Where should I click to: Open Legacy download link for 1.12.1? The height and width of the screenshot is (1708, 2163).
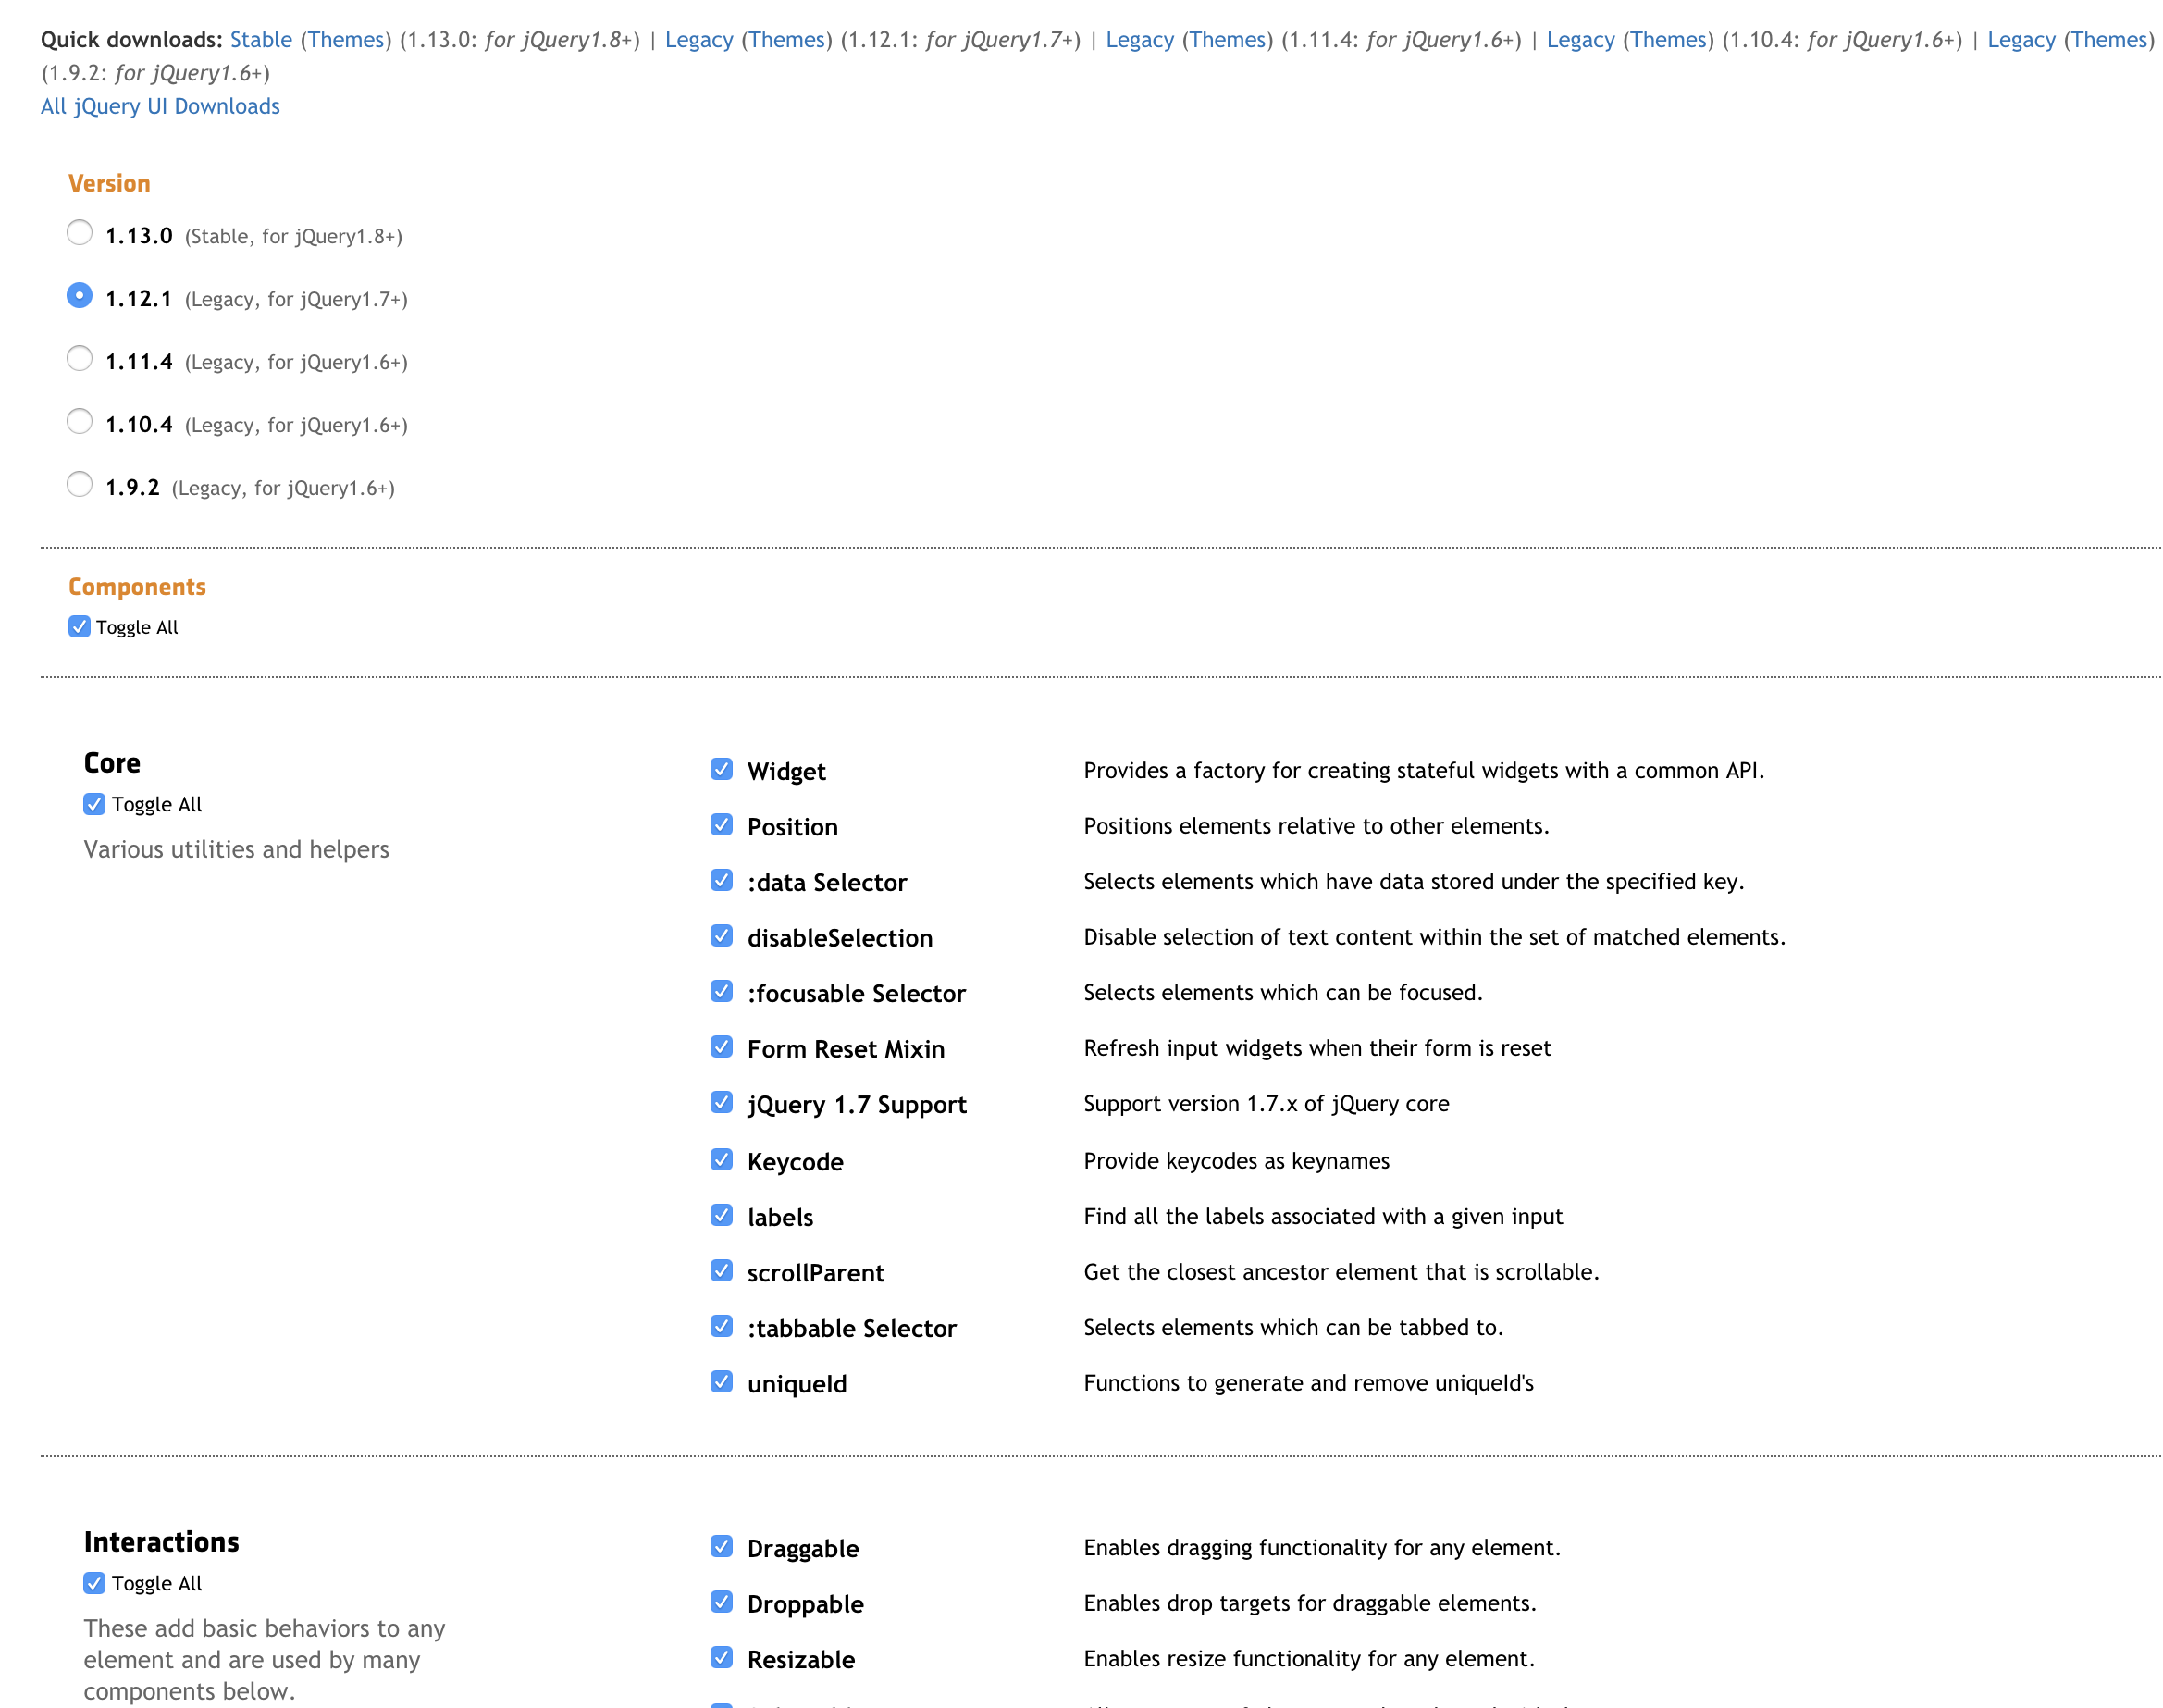click(x=699, y=40)
